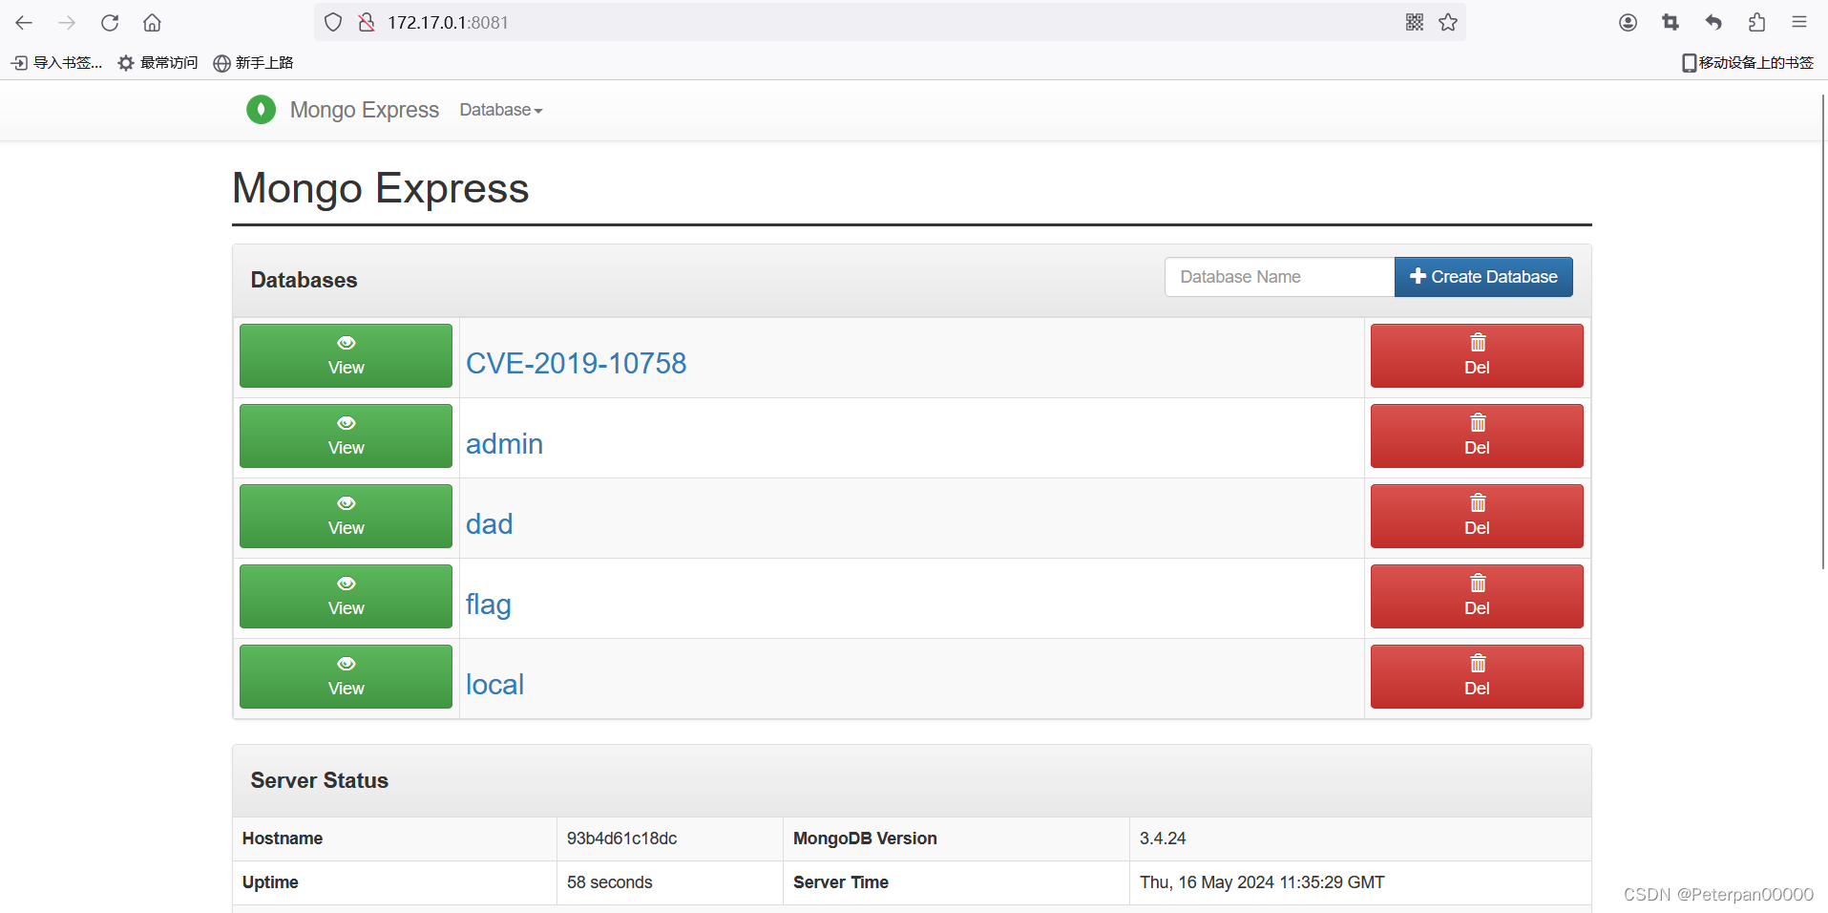The width and height of the screenshot is (1828, 913).
Task: Click the Create Database button
Action: (1483, 277)
